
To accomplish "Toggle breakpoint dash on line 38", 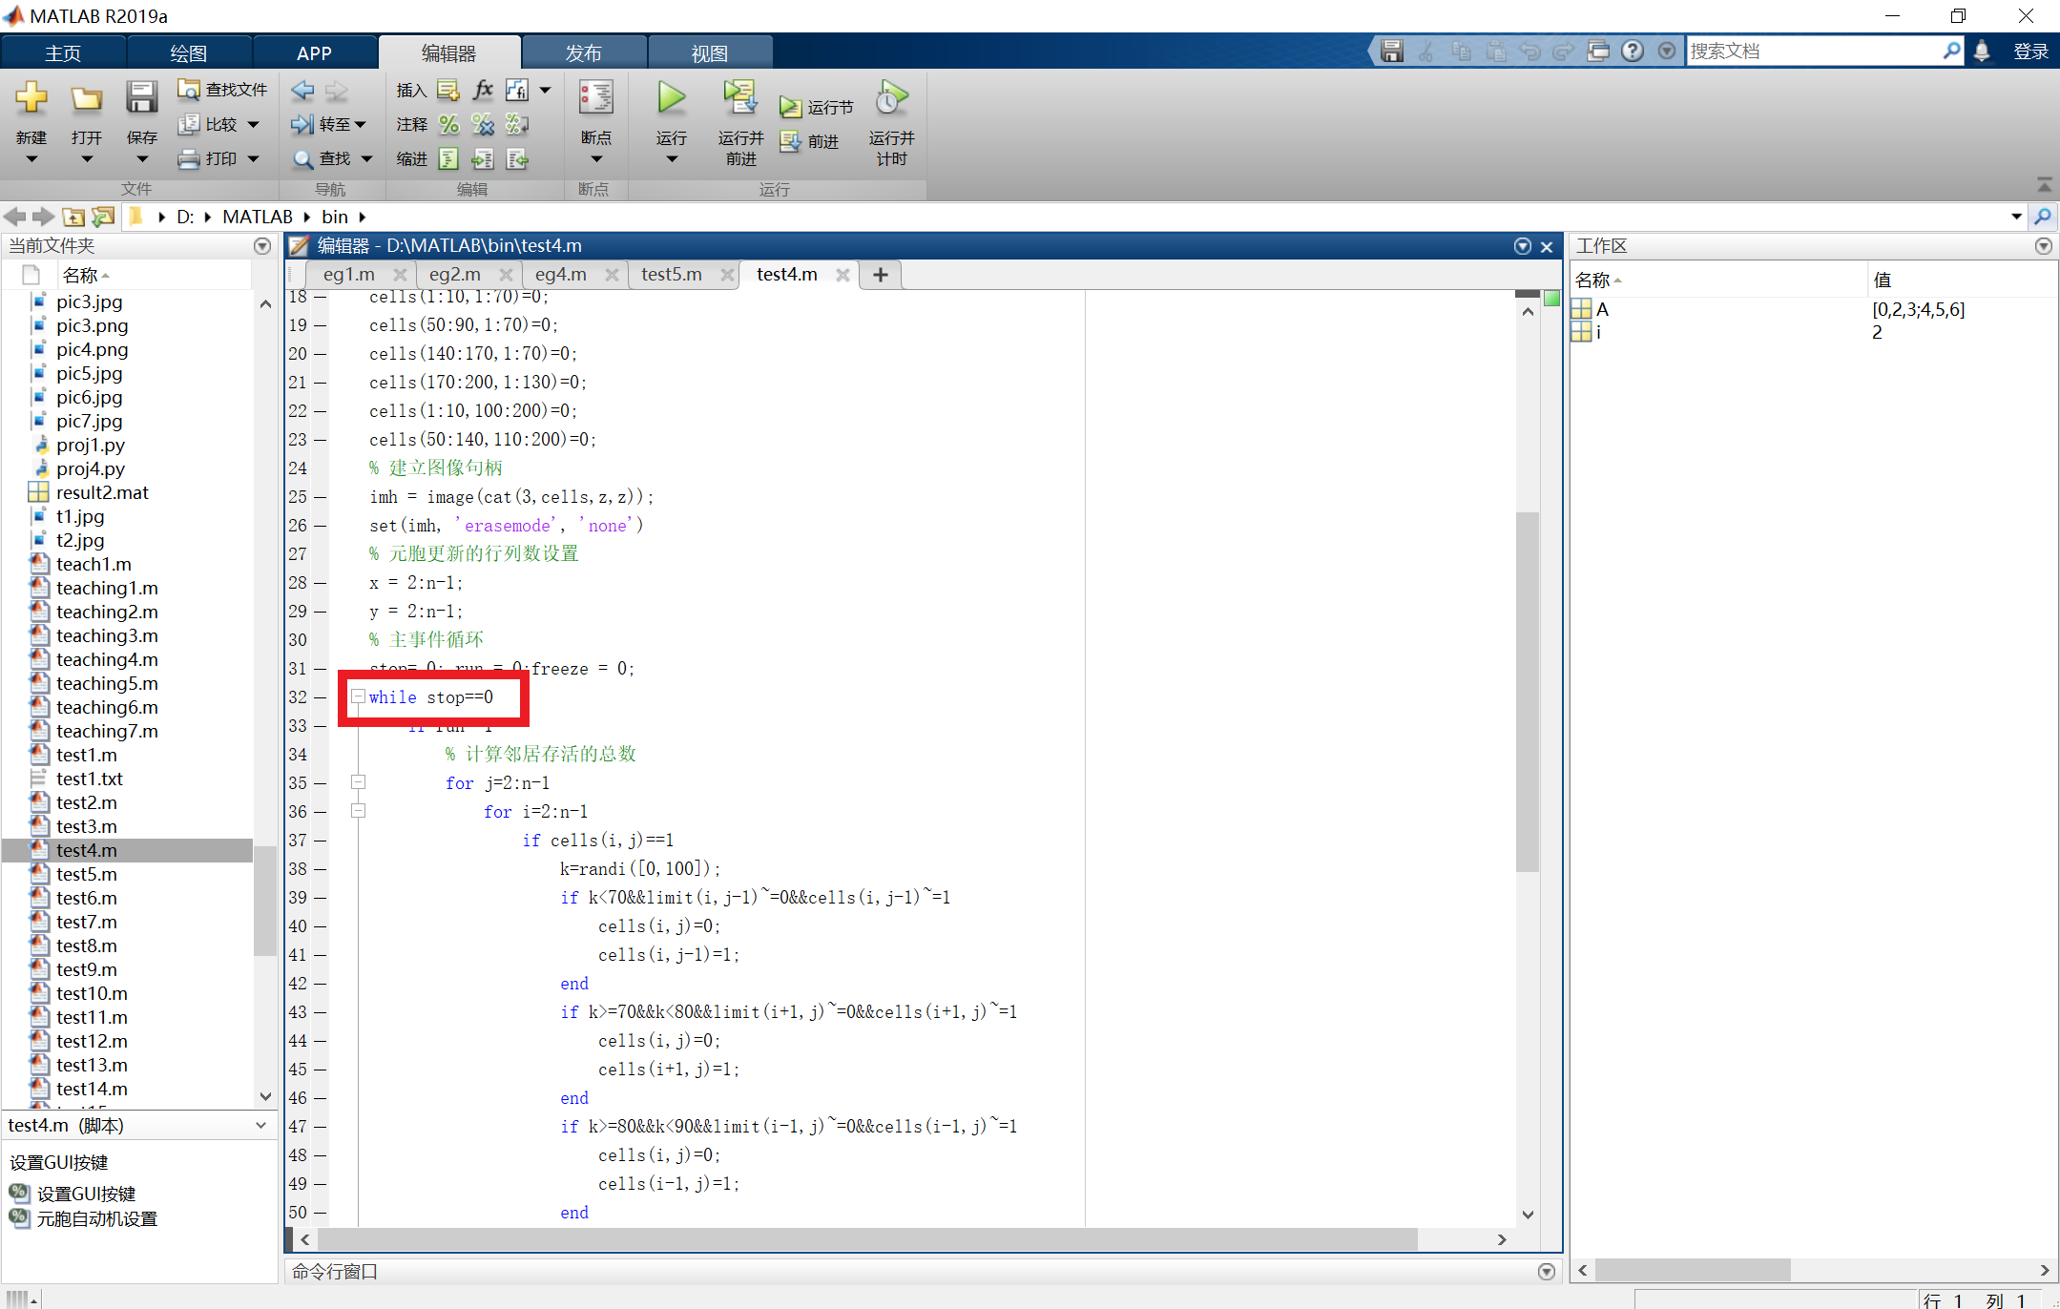I will [x=321, y=869].
